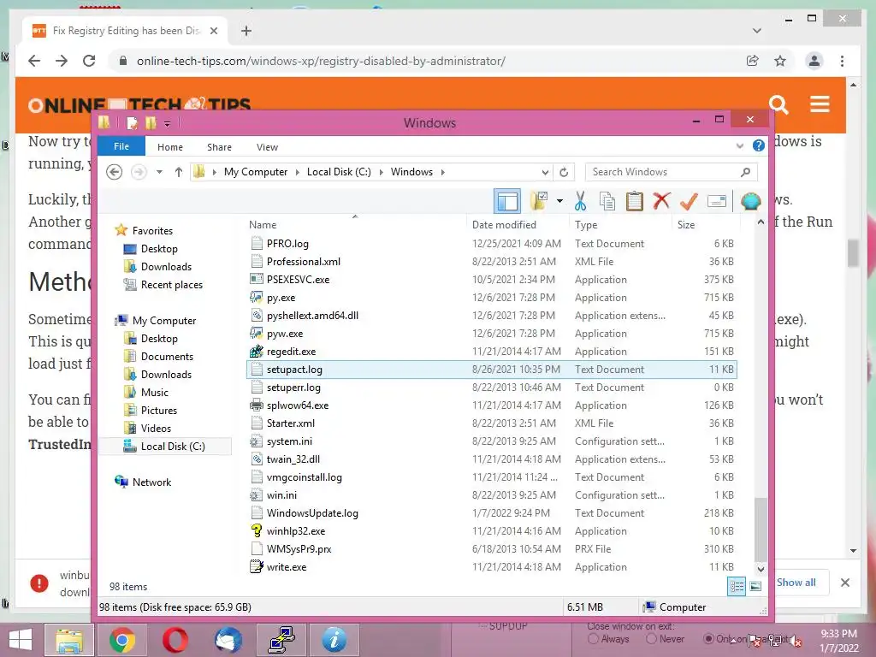Click Chrome address bar URL
Image resolution: width=876 pixels, height=657 pixels.
321,61
